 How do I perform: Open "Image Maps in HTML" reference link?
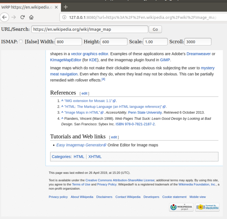[x=82, y=113]
